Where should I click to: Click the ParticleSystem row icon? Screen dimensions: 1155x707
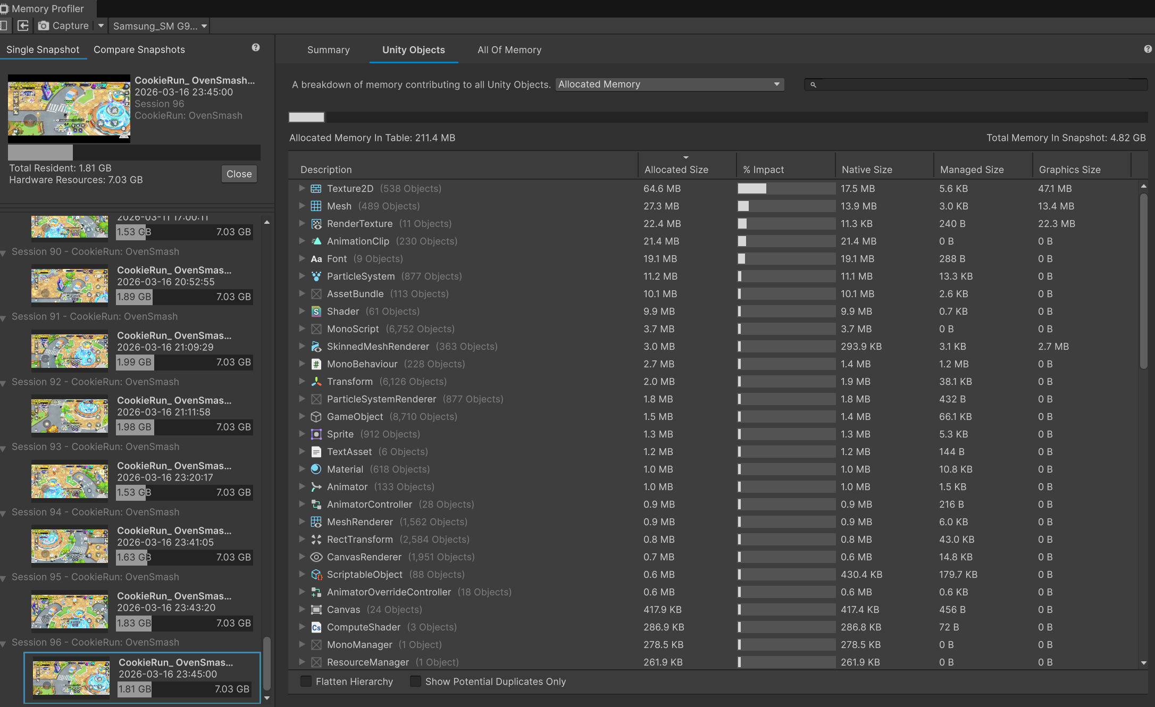point(316,276)
